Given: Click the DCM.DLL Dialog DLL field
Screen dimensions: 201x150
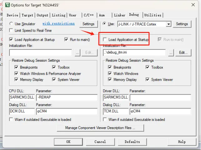Looking at the screenshot, I should click(22, 111).
